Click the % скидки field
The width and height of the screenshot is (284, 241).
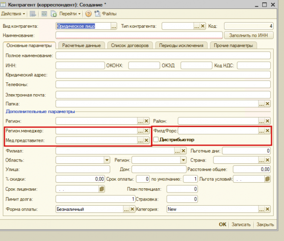pos(80,179)
